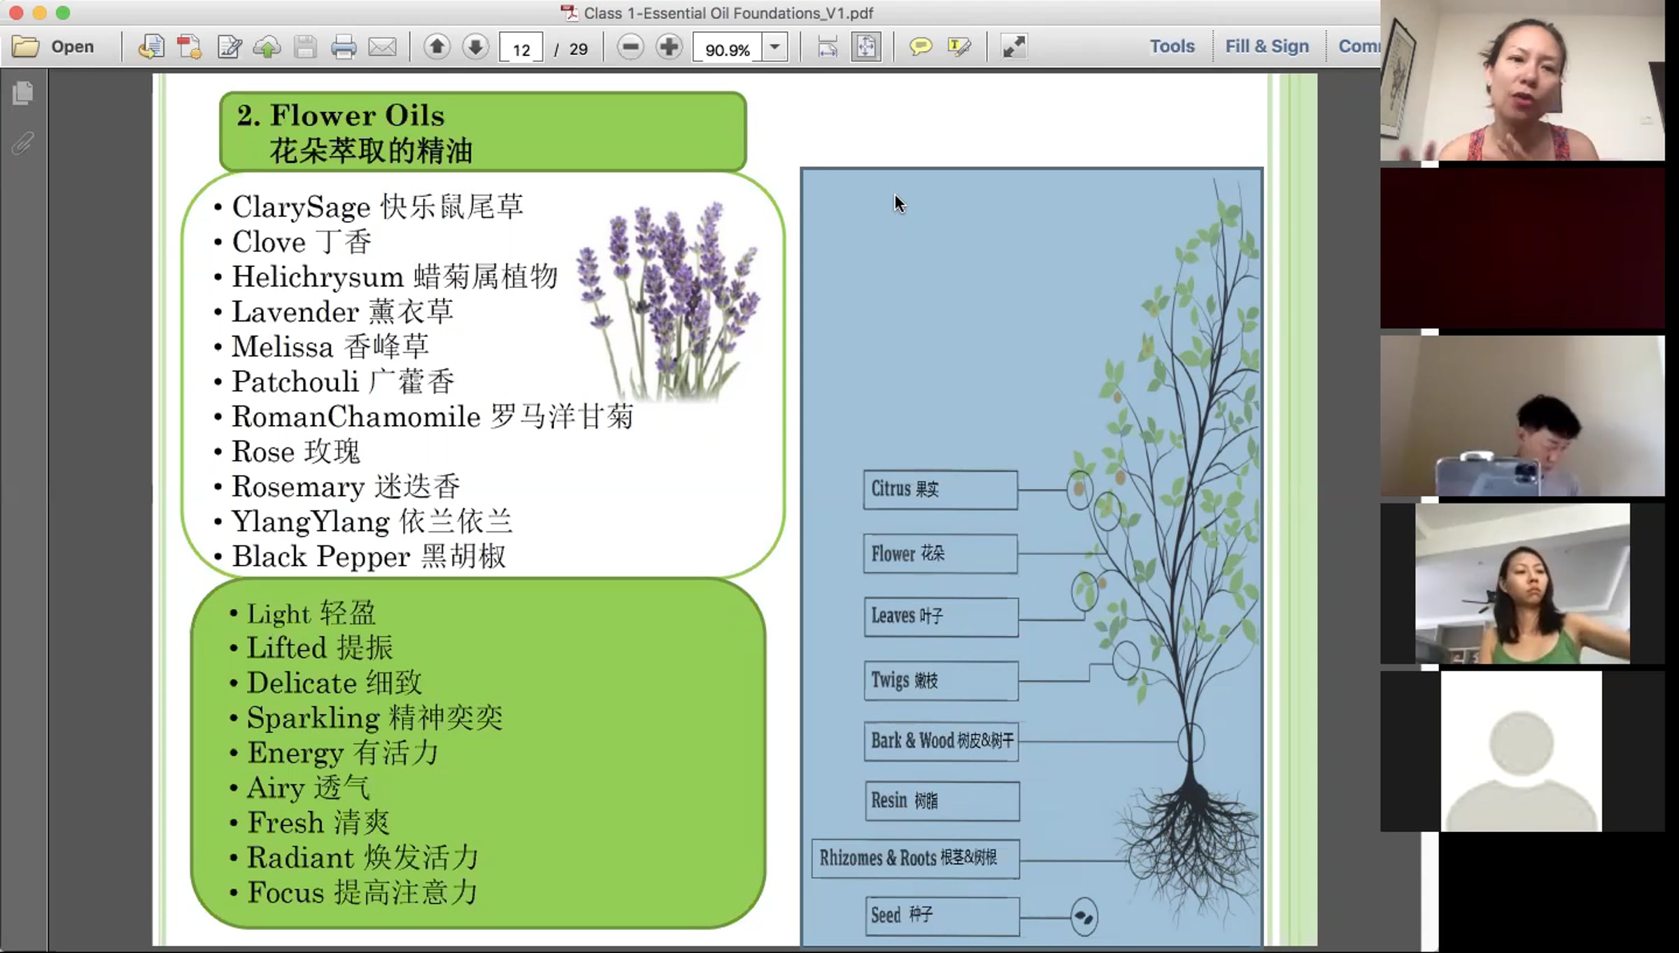Image resolution: width=1679 pixels, height=953 pixels.
Task: Click the Open file button
Action: (54, 47)
